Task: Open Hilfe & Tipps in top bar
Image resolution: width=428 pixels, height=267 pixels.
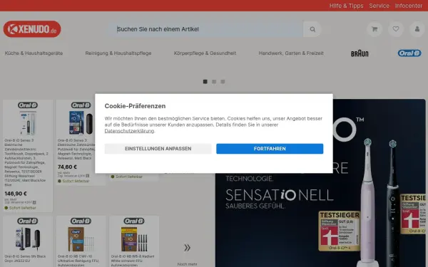Action: [346, 6]
